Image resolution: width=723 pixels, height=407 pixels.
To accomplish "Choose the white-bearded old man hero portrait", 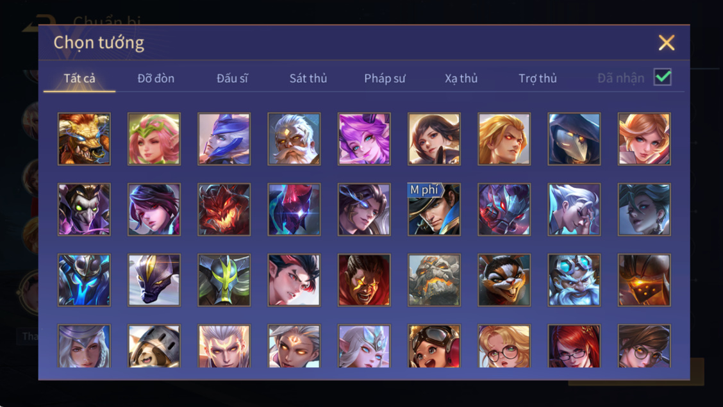I will (x=294, y=138).
